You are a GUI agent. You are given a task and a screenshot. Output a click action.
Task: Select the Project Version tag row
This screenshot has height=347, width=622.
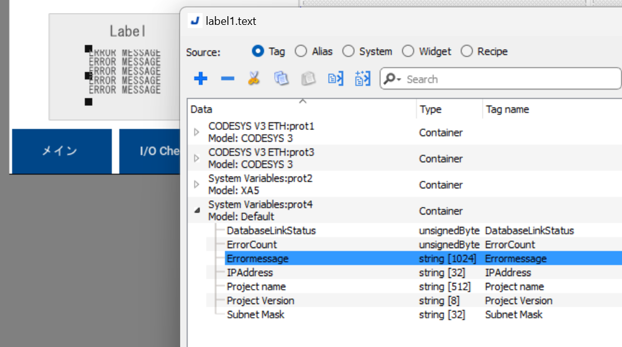[414, 300]
